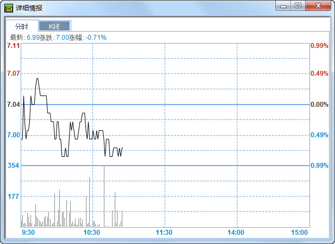Viewport: 335px width, 244px height.
Task: Click the 张幅 value -0.71%
Action: click(96, 38)
